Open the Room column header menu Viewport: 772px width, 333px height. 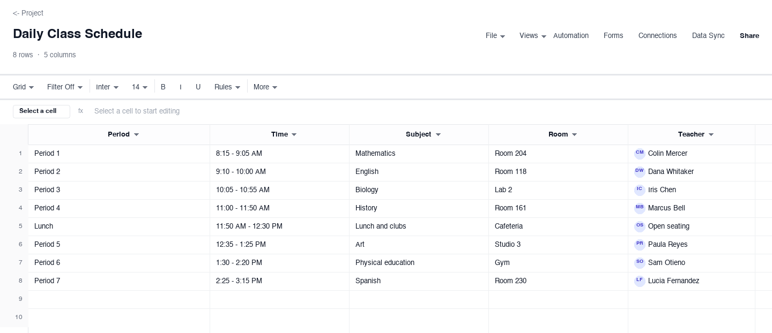pos(574,134)
